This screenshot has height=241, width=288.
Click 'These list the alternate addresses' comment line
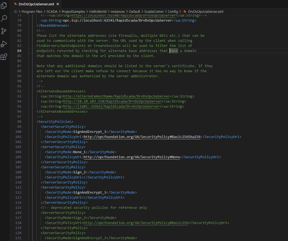pos(121,36)
